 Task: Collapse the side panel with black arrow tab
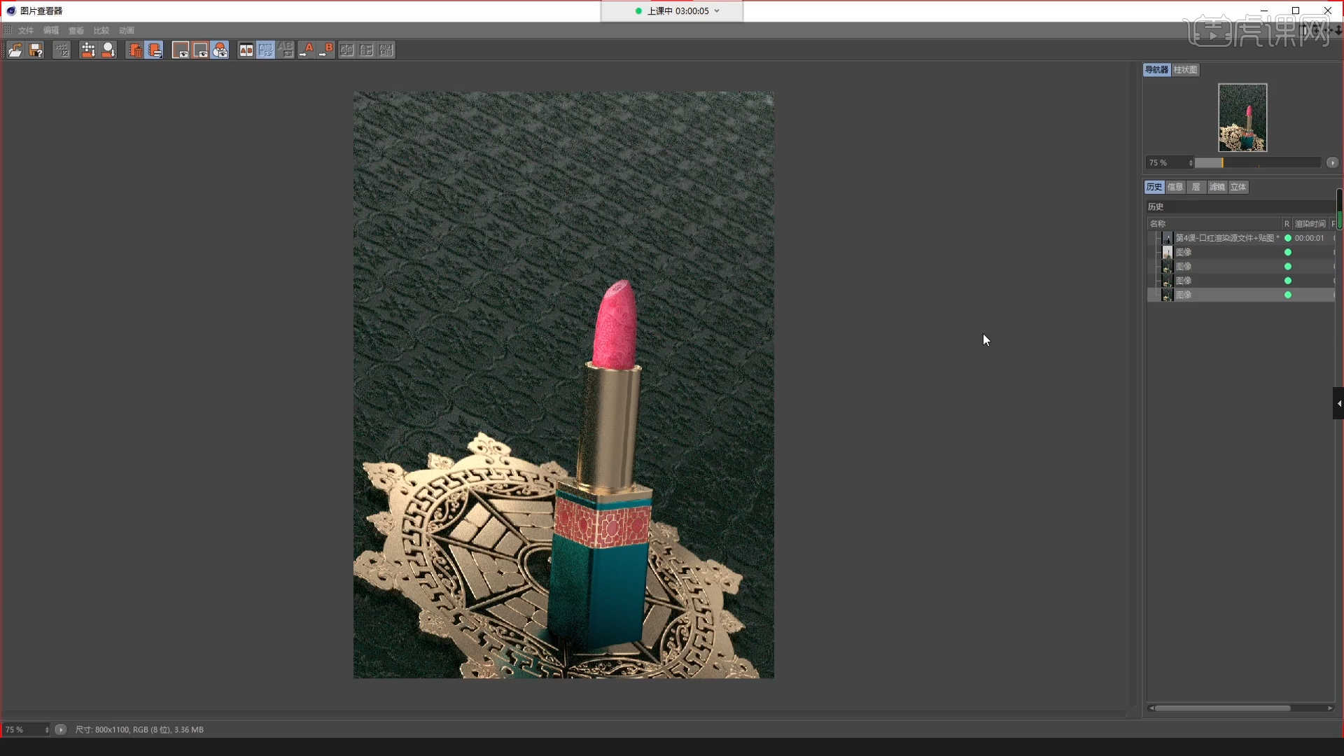(x=1338, y=403)
